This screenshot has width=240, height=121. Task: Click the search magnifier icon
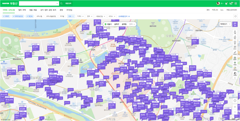(61, 3)
